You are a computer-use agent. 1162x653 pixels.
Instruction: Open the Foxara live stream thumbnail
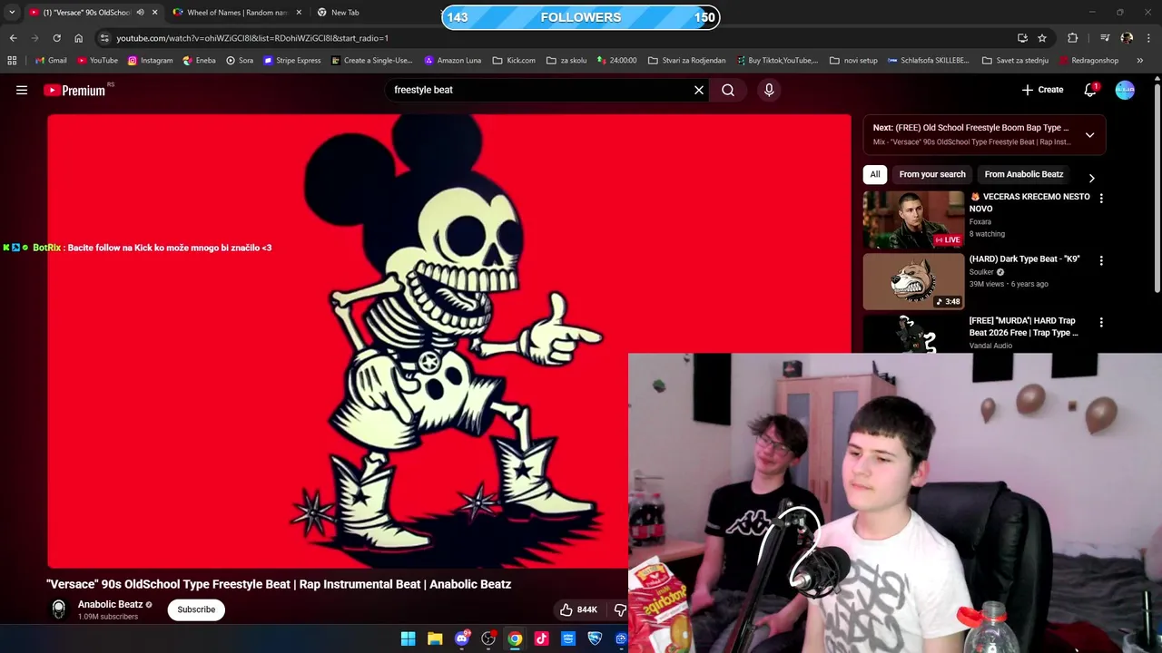(913, 219)
